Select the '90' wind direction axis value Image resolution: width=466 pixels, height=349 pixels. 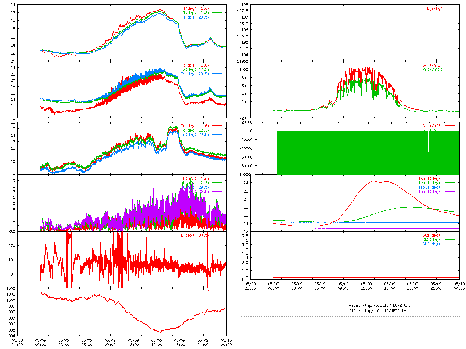[13, 274]
